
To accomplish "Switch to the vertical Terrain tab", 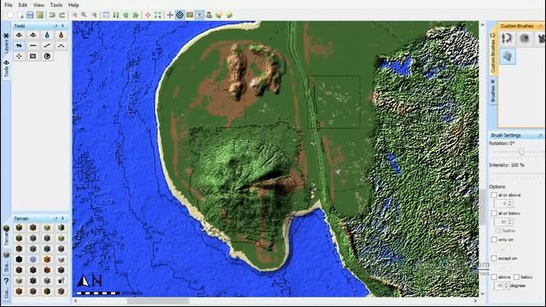I will [6, 235].
